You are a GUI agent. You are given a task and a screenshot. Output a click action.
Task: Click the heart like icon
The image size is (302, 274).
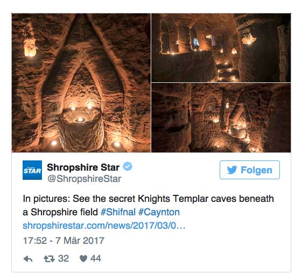[x=83, y=258]
